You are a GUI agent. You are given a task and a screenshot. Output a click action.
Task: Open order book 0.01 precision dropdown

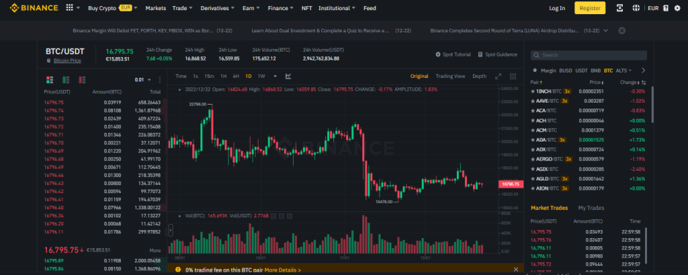(142, 79)
